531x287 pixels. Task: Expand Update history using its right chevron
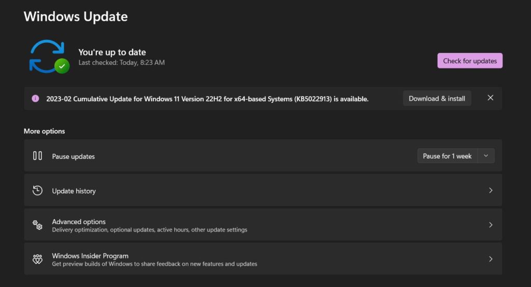491,190
